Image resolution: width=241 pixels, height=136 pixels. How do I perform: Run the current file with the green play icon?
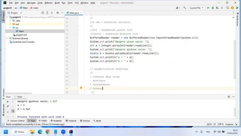point(208,8)
